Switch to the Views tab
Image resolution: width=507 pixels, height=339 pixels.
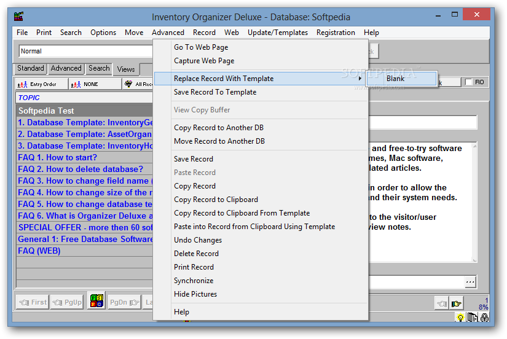[x=126, y=69]
